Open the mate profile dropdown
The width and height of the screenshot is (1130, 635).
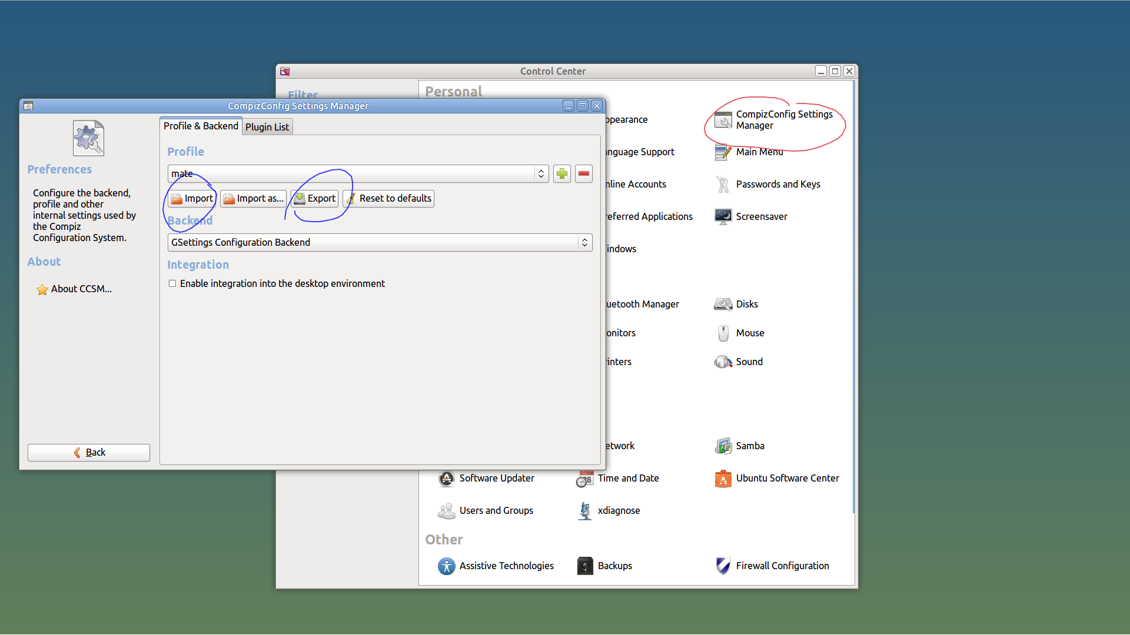coord(358,173)
